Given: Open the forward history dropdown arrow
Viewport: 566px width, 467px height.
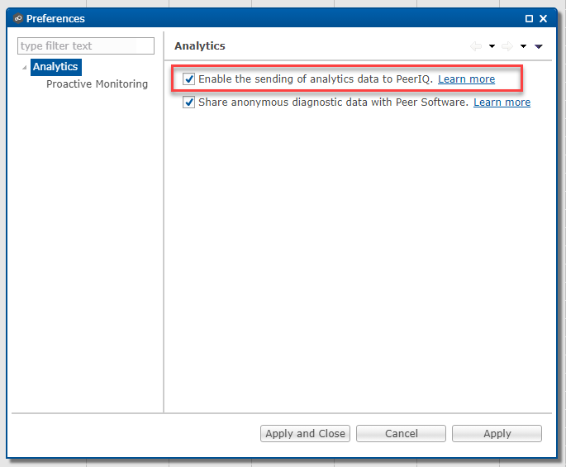Looking at the screenshot, I should 523,46.
